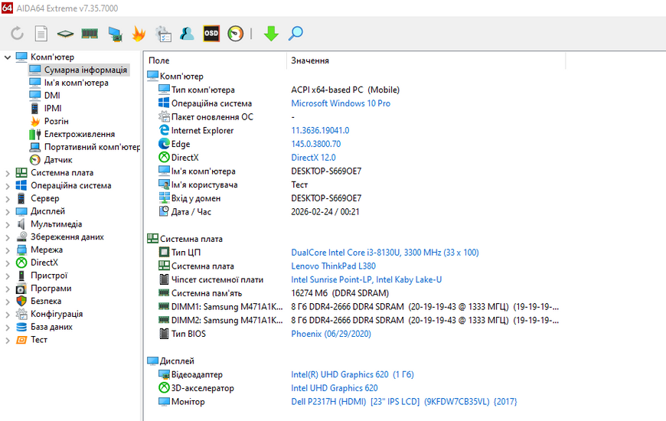
Task: Open CPU chip tool in toolbar
Action: pos(65,34)
